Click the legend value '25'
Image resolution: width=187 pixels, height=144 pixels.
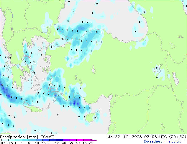pyautogui.click(x=57, y=143)
